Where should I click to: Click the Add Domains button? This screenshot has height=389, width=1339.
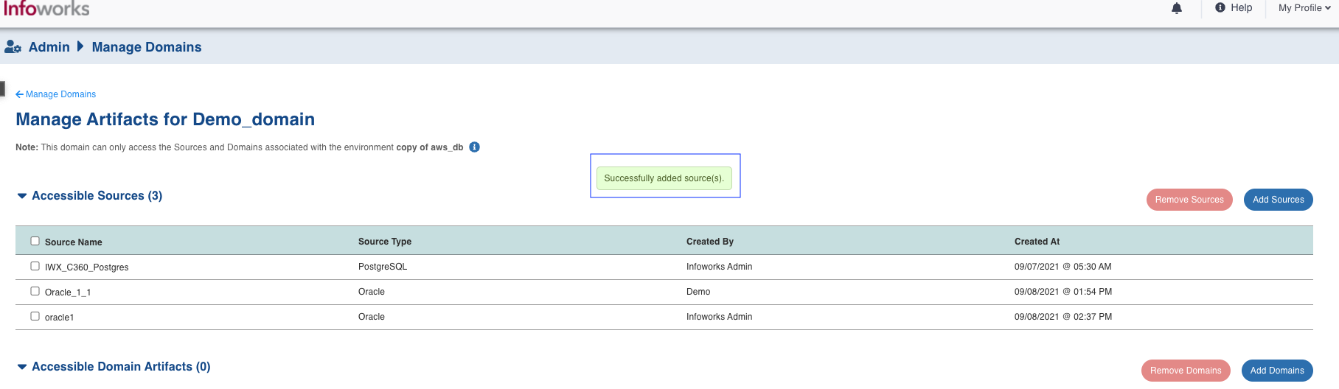[1277, 371]
